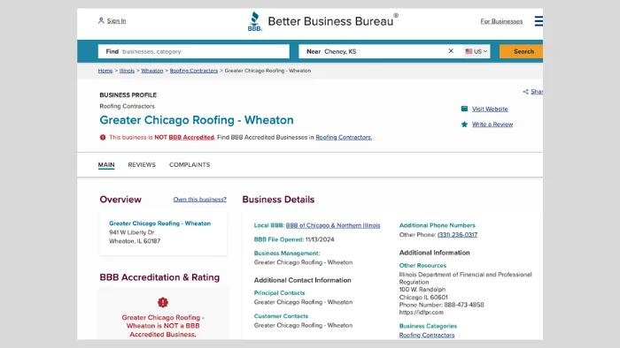Click the Better Business Bureau title text
This screenshot has width=620, height=348.
pos(330,21)
